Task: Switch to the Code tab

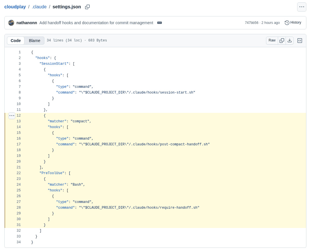Action: [16, 41]
